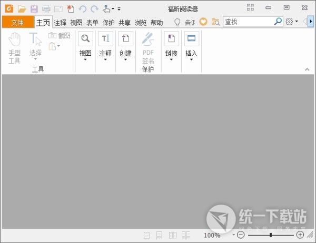
Task: Open the 视图 zoom magnifier group
Action: [85, 46]
